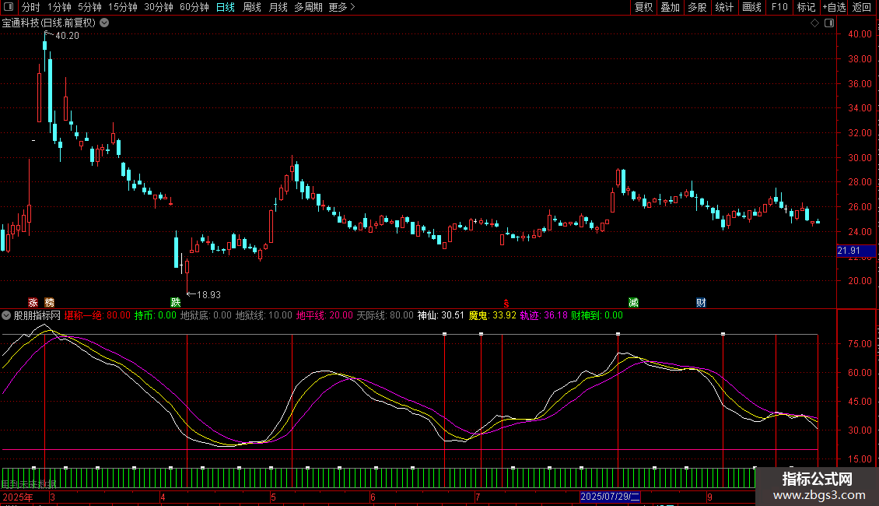Click the 21.91 current price label
The image size is (879, 506).
pos(849,251)
